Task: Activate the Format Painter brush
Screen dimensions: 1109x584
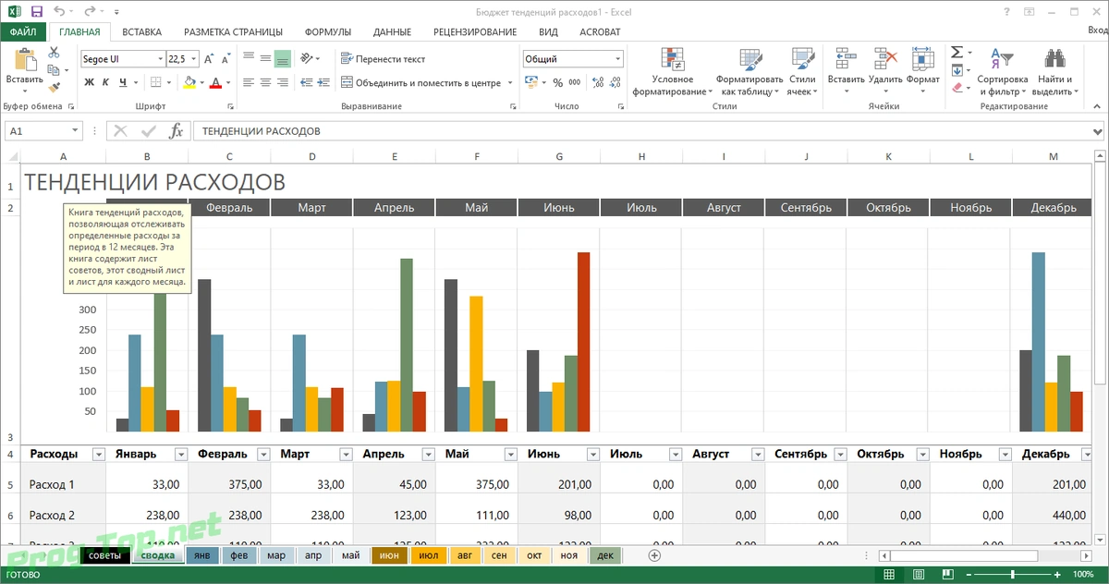Action: pos(54,86)
